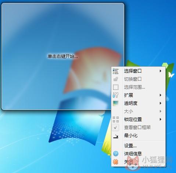Open the 扩展 menu entry
The width and height of the screenshot is (176, 173).
click(x=138, y=95)
